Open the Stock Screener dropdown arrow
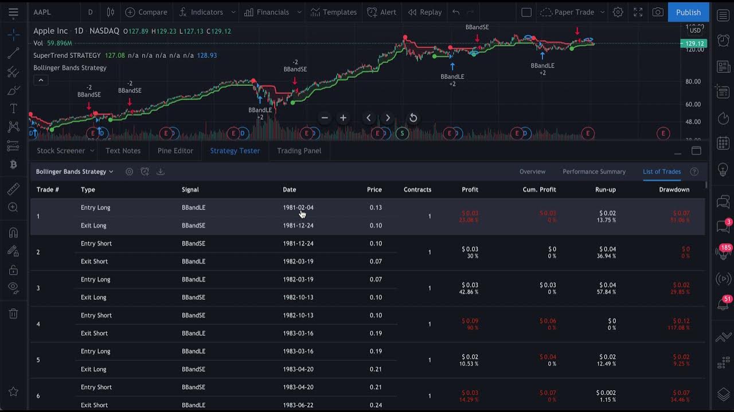 coord(92,151)
